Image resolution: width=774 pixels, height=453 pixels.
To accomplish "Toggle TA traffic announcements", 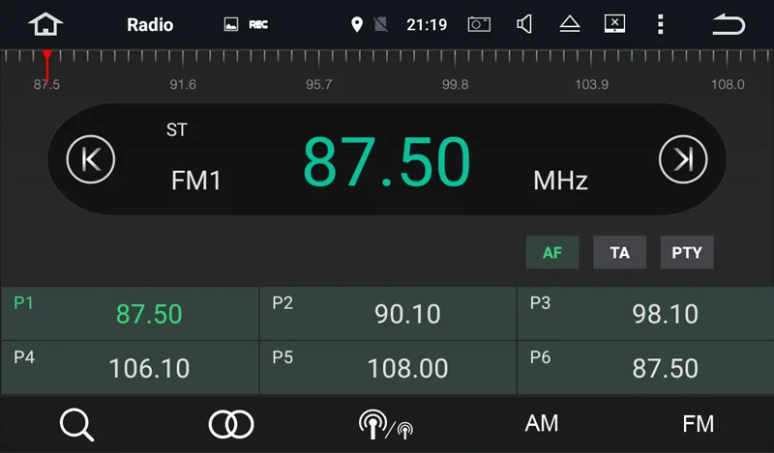I will [619, 252].
